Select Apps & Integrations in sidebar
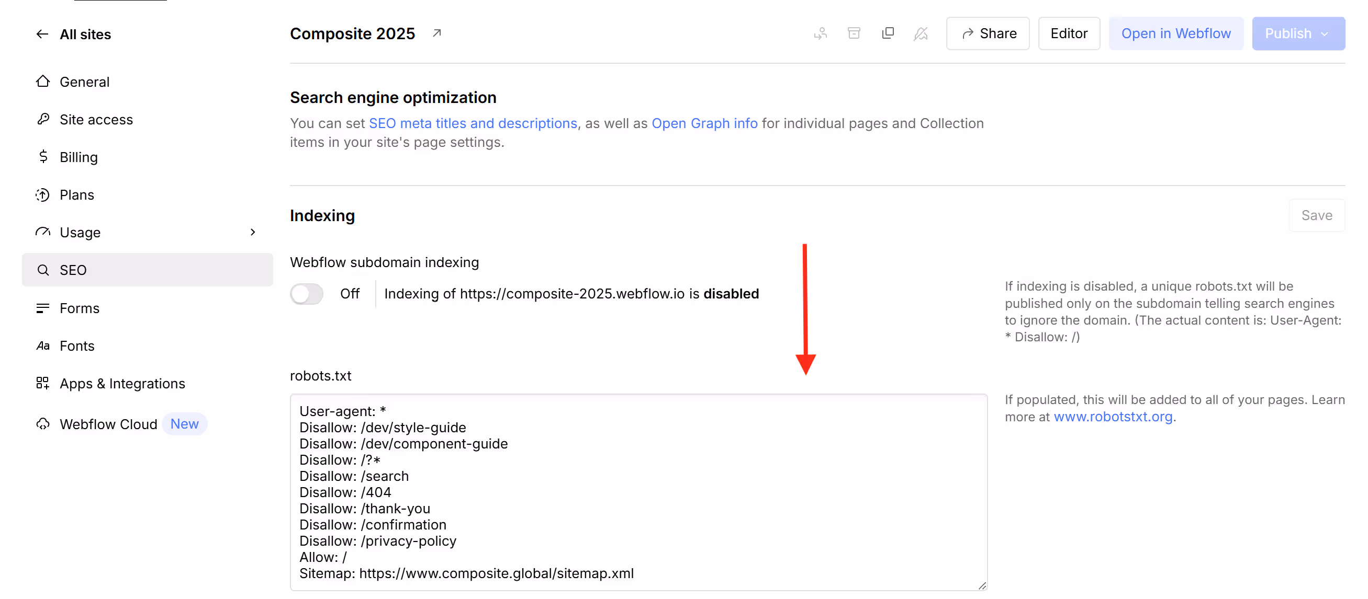This screenshot has width=1368, height=599. [x=122, y=384]
